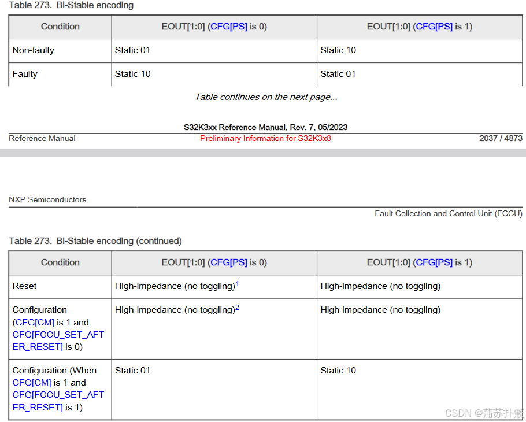Click 'Condition' header of the first table
The height and width of the screenshot is (422, 526).
click(60, 27)
